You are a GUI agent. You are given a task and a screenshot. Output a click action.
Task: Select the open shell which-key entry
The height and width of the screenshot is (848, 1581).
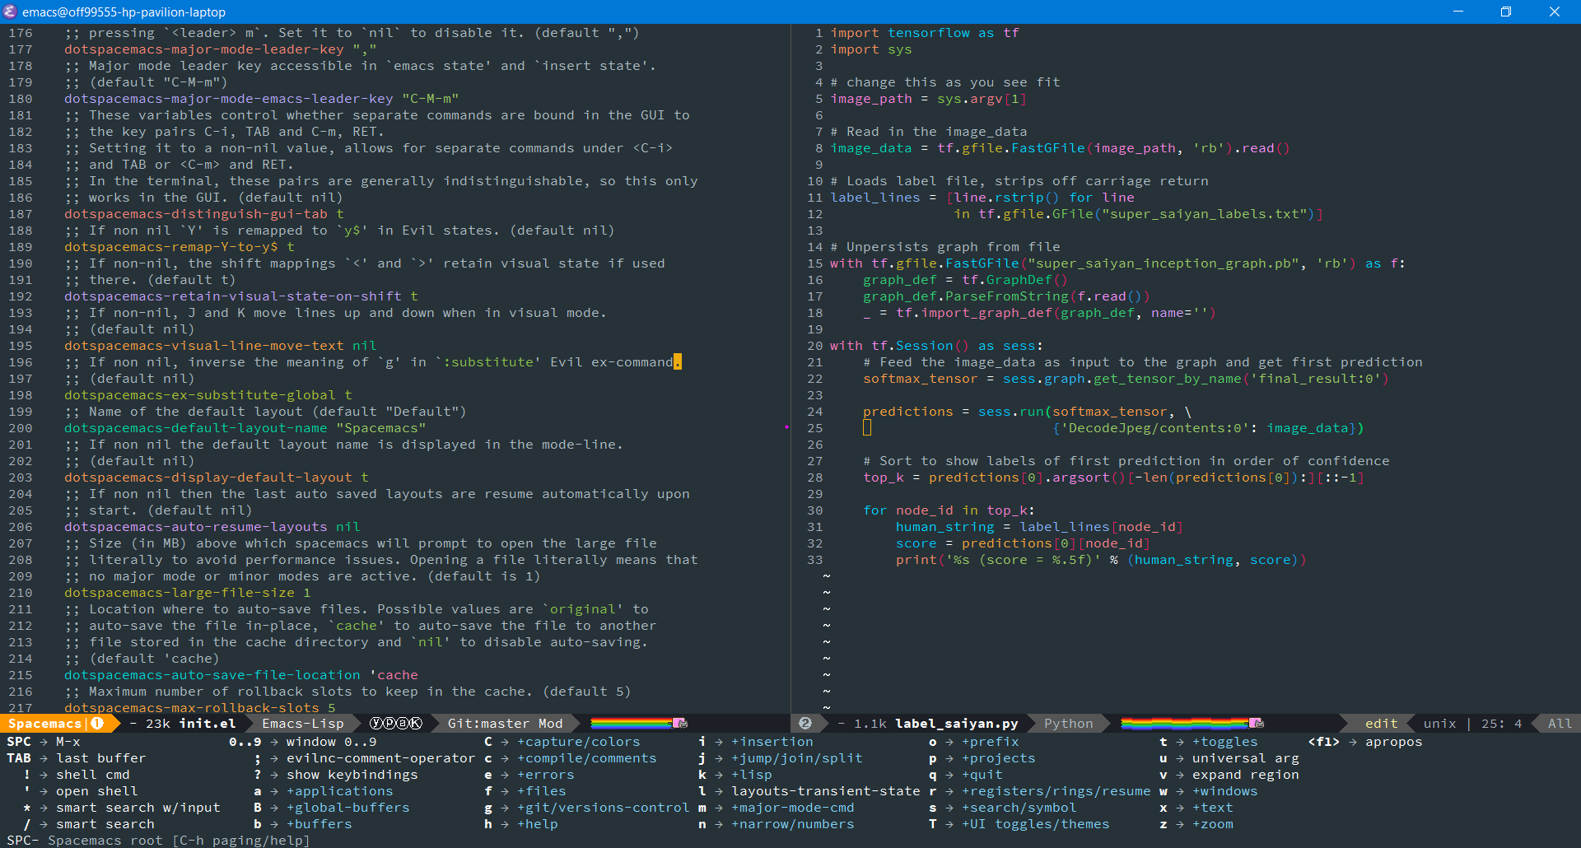click(x=96, y=791)
